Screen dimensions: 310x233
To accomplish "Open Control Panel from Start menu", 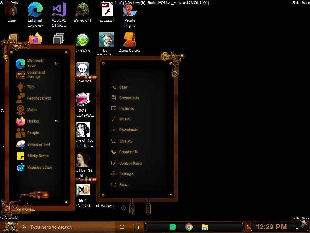I will [127, 163].
